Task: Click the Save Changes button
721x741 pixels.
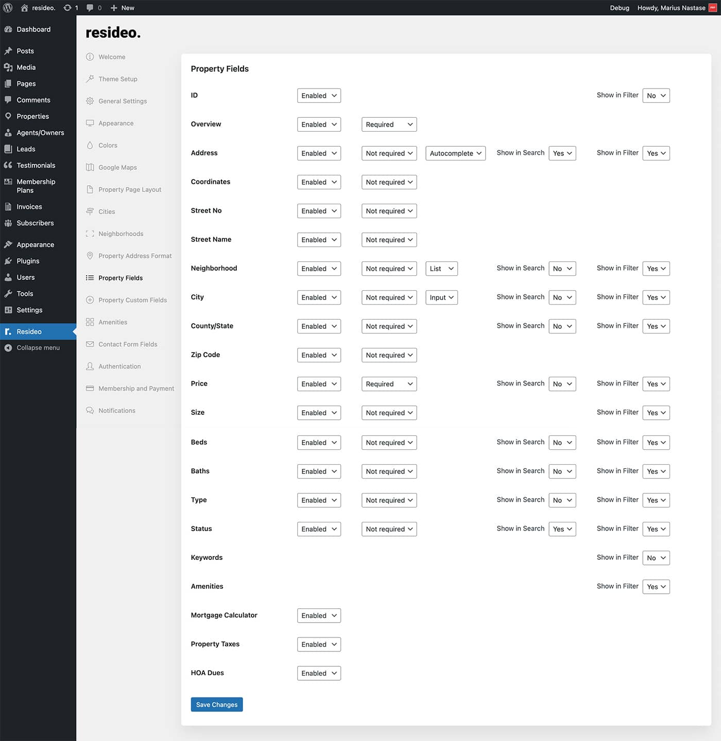Action: [x=216, y=704]
